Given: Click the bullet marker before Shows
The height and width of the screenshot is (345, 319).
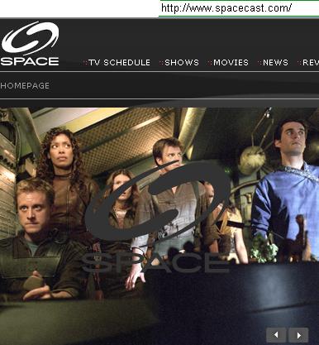Looking at the screenshot, I should [161, 63].
